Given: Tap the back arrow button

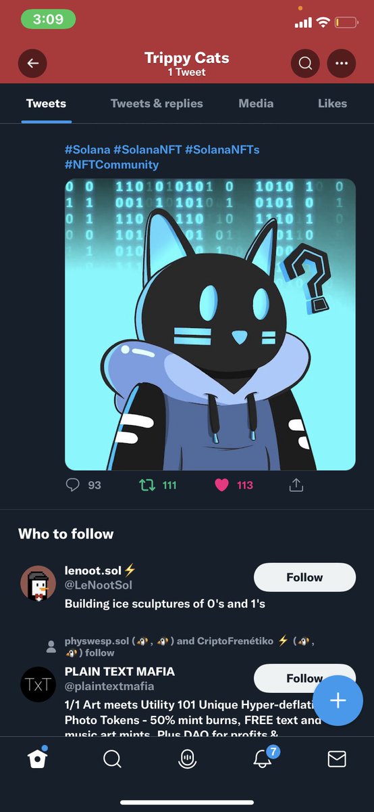Looking at the screenshot, I should click(x=32, y=64).
